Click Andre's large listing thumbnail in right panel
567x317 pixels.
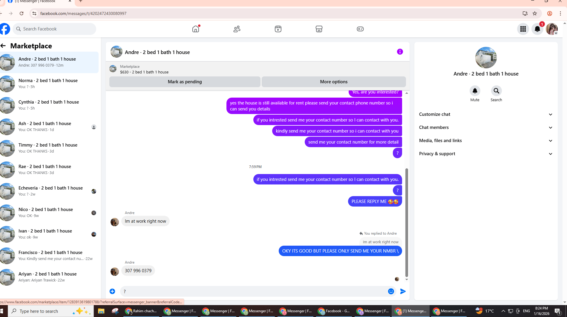tap(486, 58)
